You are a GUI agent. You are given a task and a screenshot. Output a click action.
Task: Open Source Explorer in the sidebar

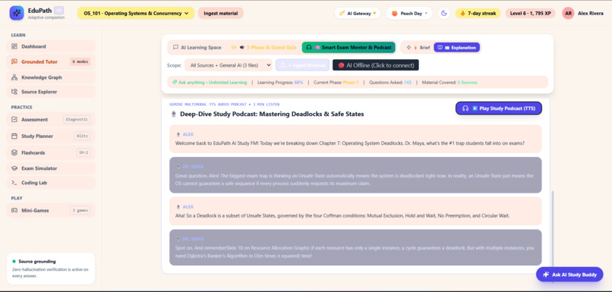click(x=51, y=92)
